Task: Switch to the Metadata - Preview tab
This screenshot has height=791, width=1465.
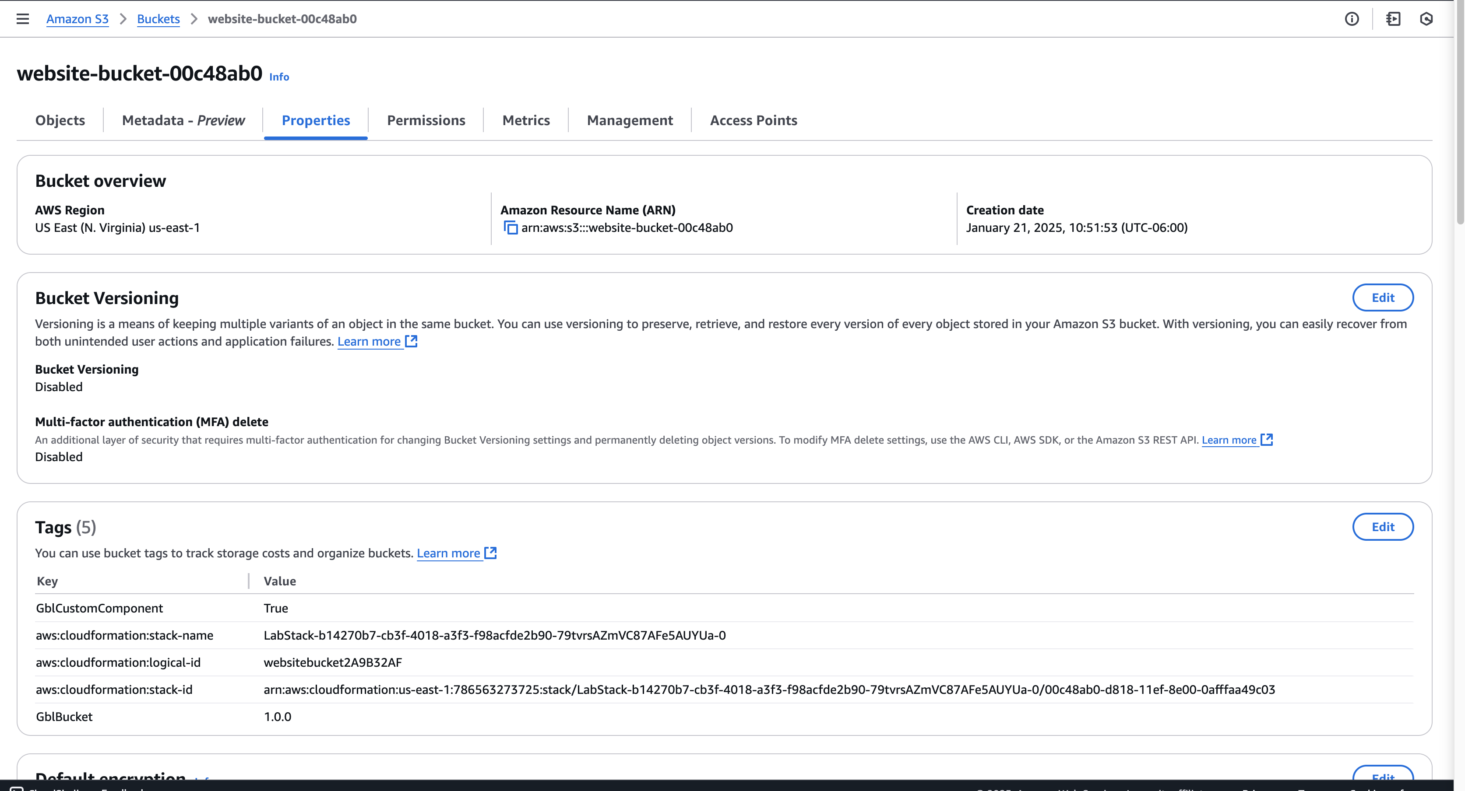Action: pos(183,120)
